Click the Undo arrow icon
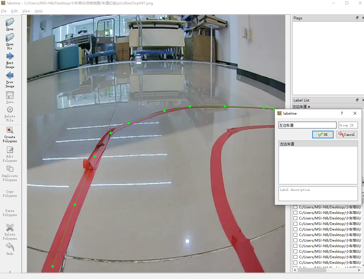The width and height of the screenshot is (364, 279). [x=10, y=247]
